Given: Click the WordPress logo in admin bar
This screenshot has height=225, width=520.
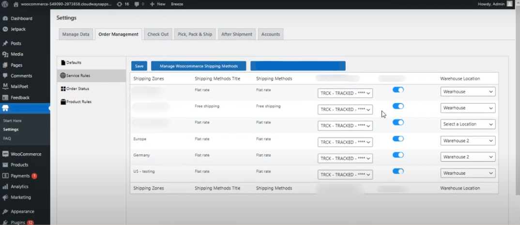Looking at the screenshot, I should pos(5,4).
